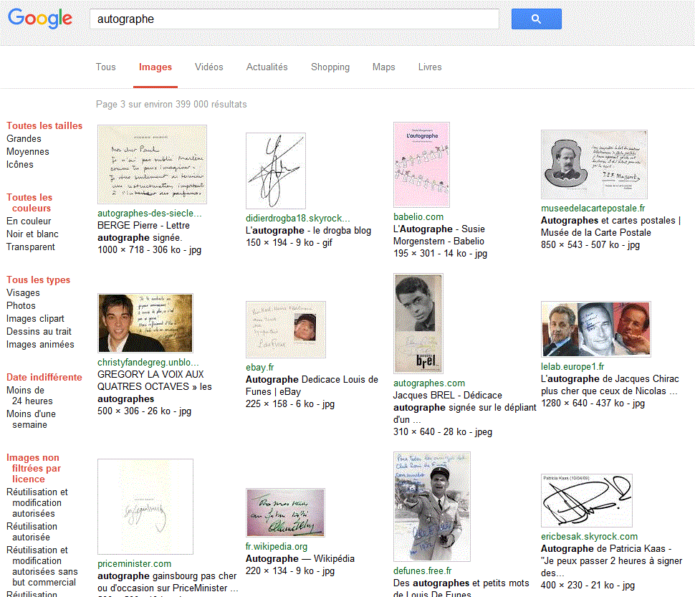Filter images by Transparent

[x=31, y=247]
